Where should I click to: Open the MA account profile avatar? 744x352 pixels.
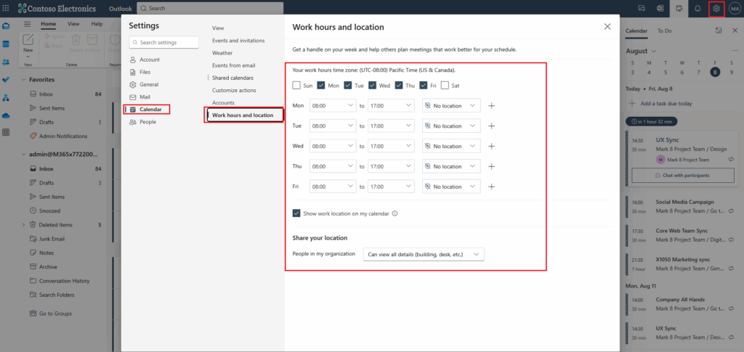pyautogui.click(x=734, y=8)
